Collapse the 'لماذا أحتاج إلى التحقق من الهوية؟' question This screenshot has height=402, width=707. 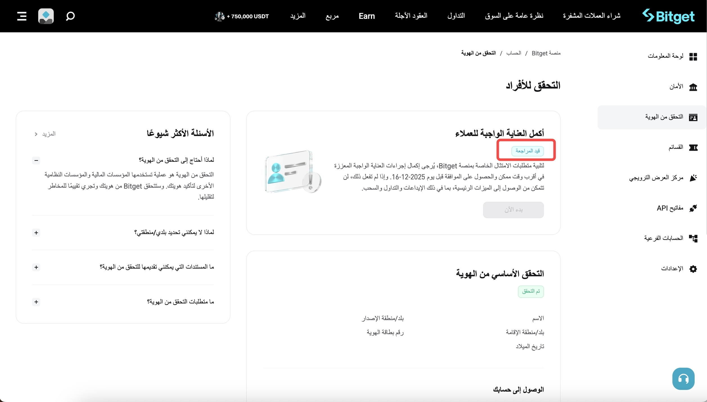[x=36, y=161]
